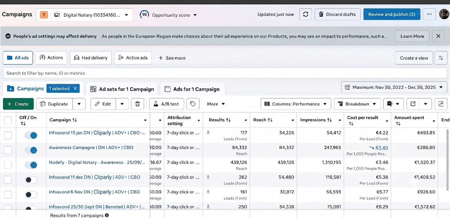
Task: Click the search filter input field
Action: [x=225, y=73]
